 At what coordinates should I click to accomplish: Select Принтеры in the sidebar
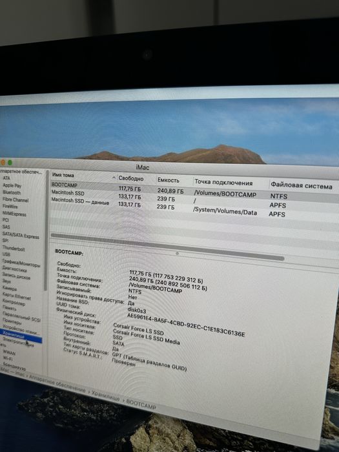pyautogui.click(x=12, y=322)
